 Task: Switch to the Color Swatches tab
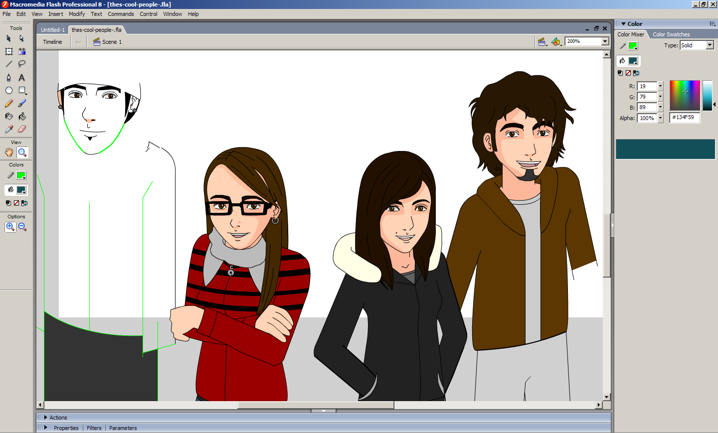pyautogui.click(x=671, y=34)
